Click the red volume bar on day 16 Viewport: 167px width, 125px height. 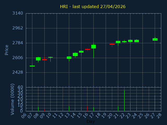pos(87,109)
